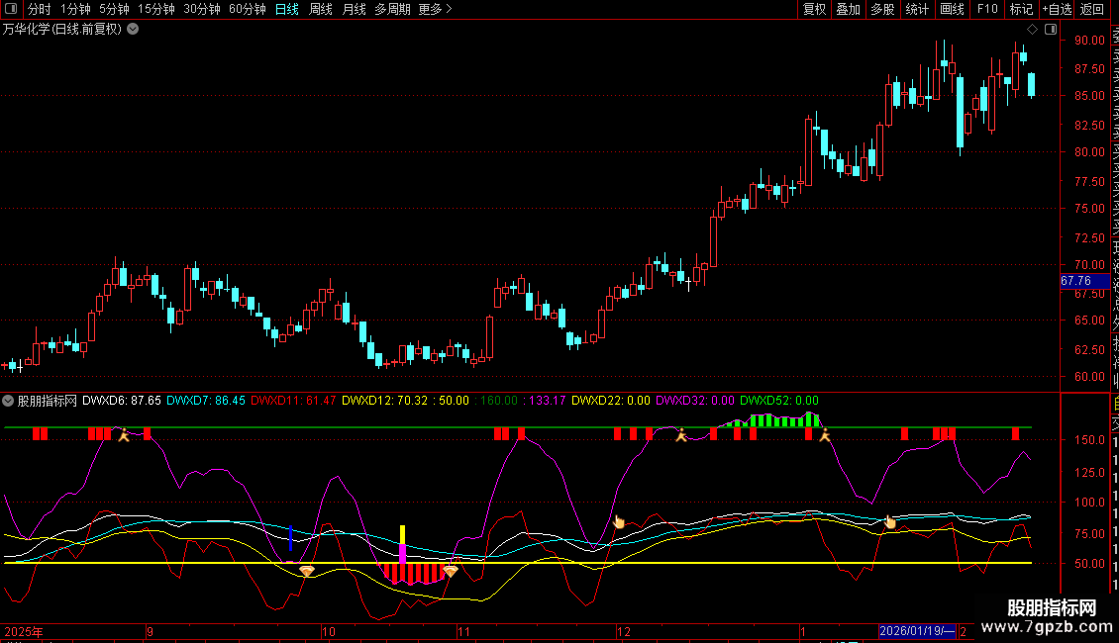Image resolution: width=1119 pixels, height=643 pixels.
Task: Click the first orange diamond marker in the indicator
Action: click(x=307, y=571)
